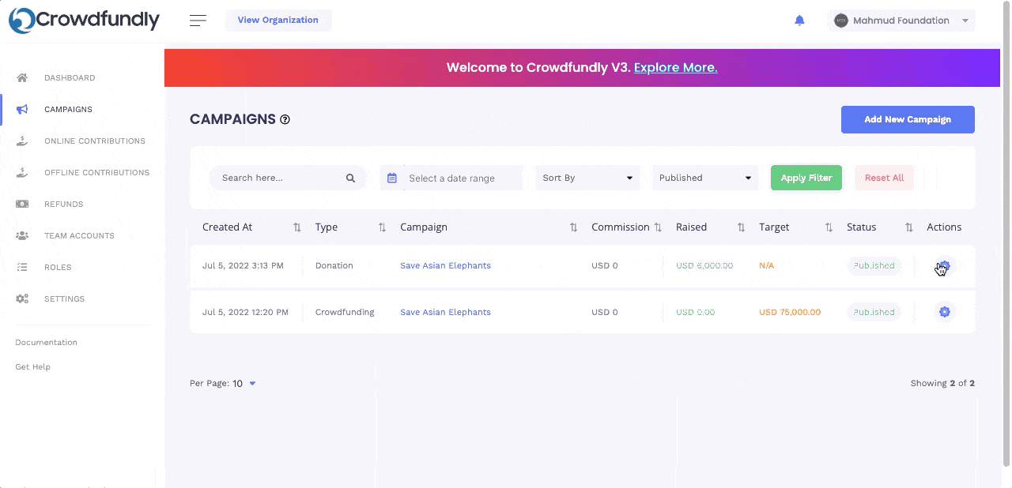Screen dimensions: 1012x488
Task: Open the Published status dropdown
Action: (x=704, y=178)
